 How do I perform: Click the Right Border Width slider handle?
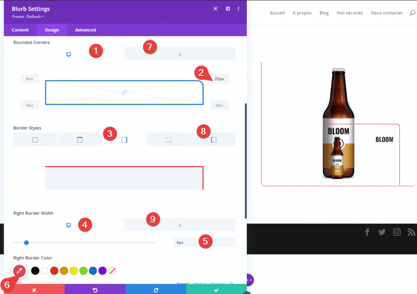tap(26, 243)
